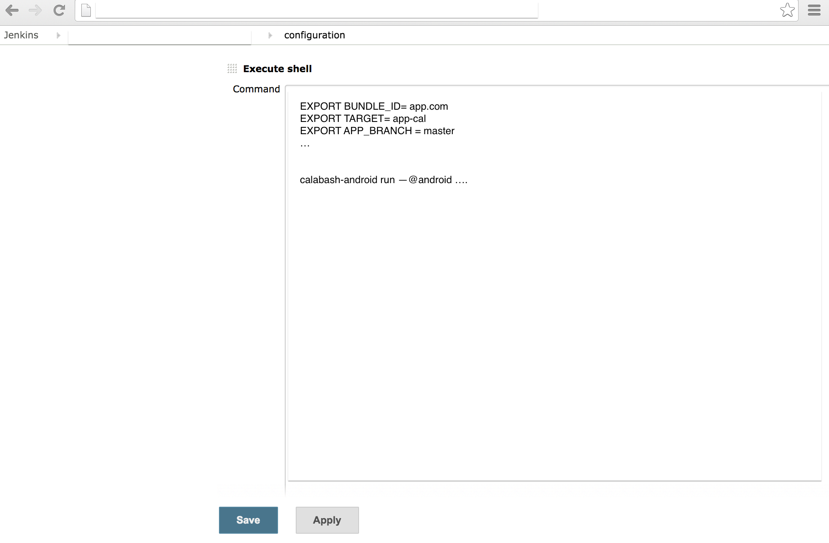Open the configuration breadcrumb item
The width and height of the screenshot is (829, 543).
(x=314, y=35)
